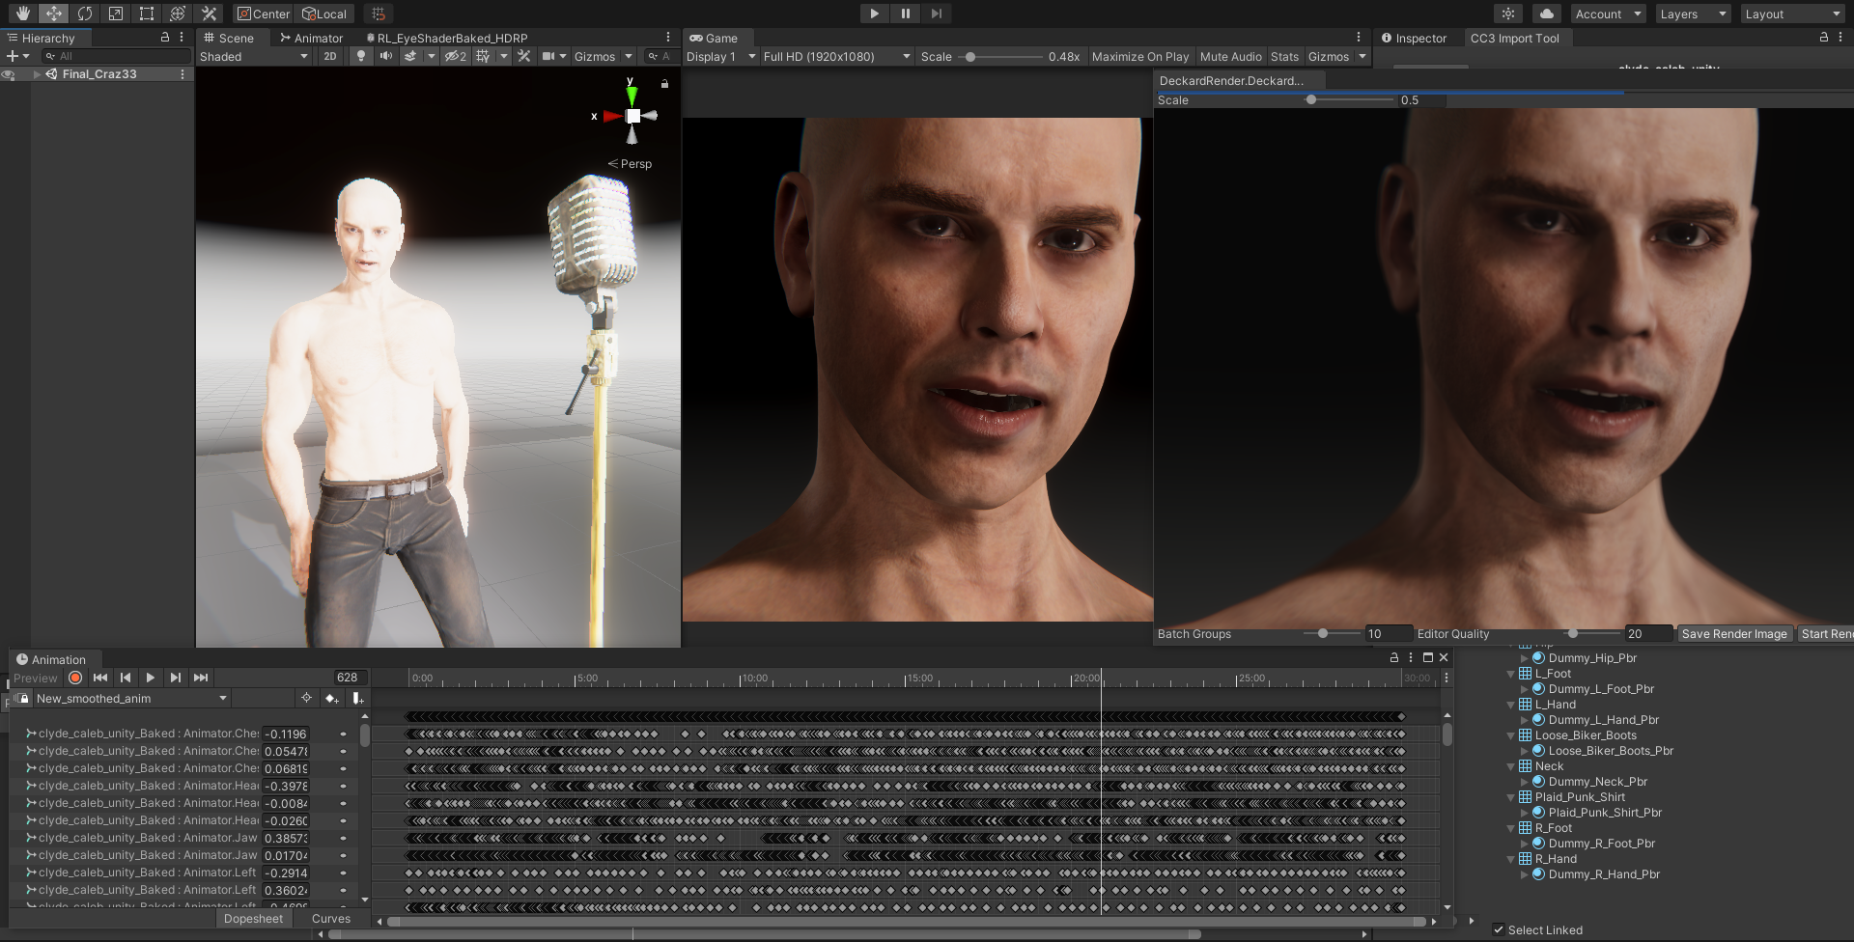This screenshot has height=942, width=1854.
Task: Toggle 2D view mode in Scene
Action: (x=330, y=56)
